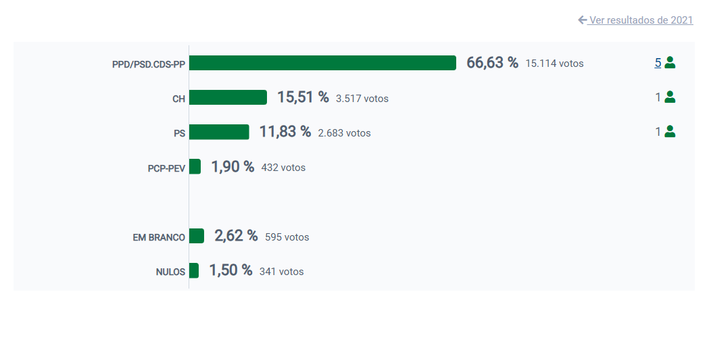Screen dimensions: 709x344
Task: Click the person icon in the PS row
Action: coord(670,132)
